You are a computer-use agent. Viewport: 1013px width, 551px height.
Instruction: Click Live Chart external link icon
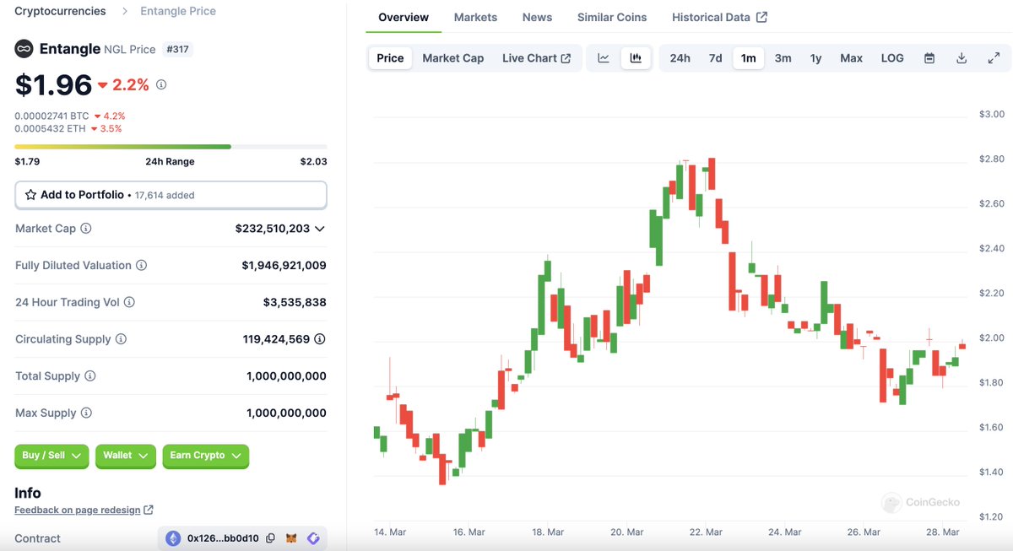pos(566,58)
